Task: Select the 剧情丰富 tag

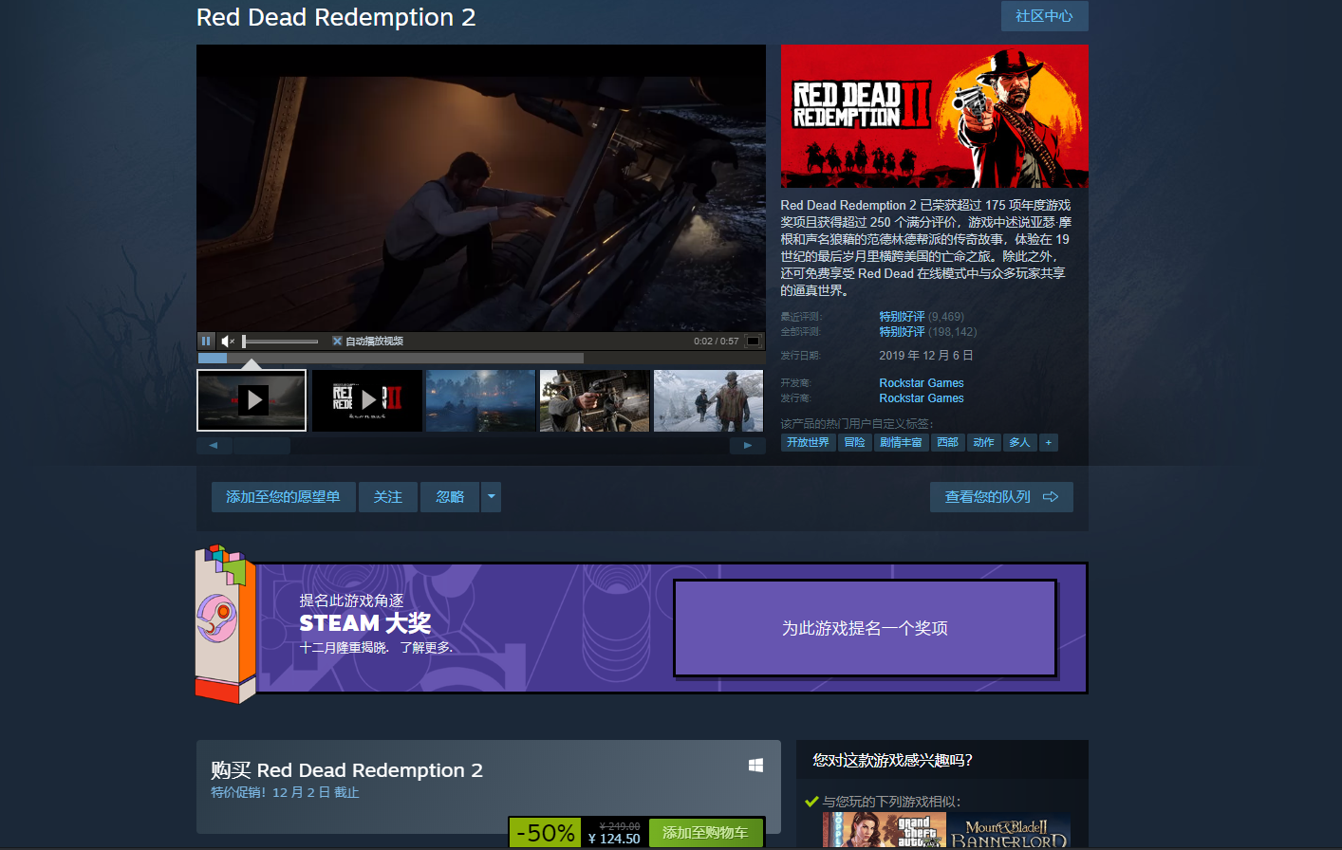Action: pyautogui.click(x=901, y=442)
